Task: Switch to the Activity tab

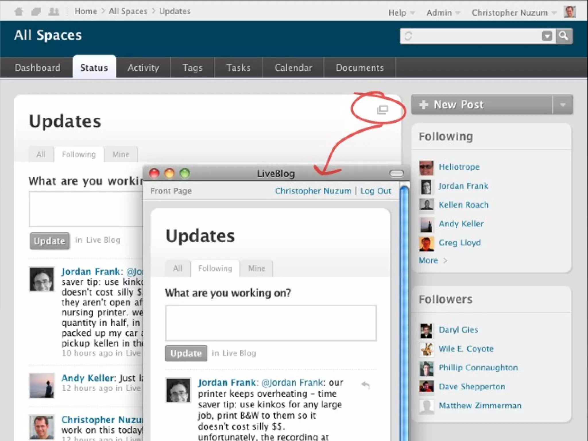Action: pos(143,68)
